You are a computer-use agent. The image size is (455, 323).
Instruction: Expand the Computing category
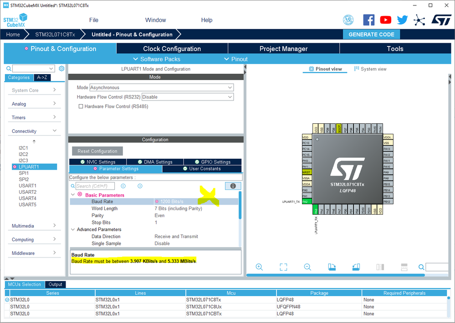34,239
